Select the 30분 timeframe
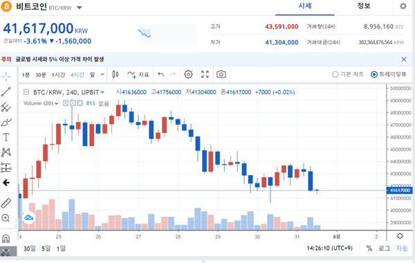Image resolution: width=415 pixels, height=263 pixels. point(41,75)
